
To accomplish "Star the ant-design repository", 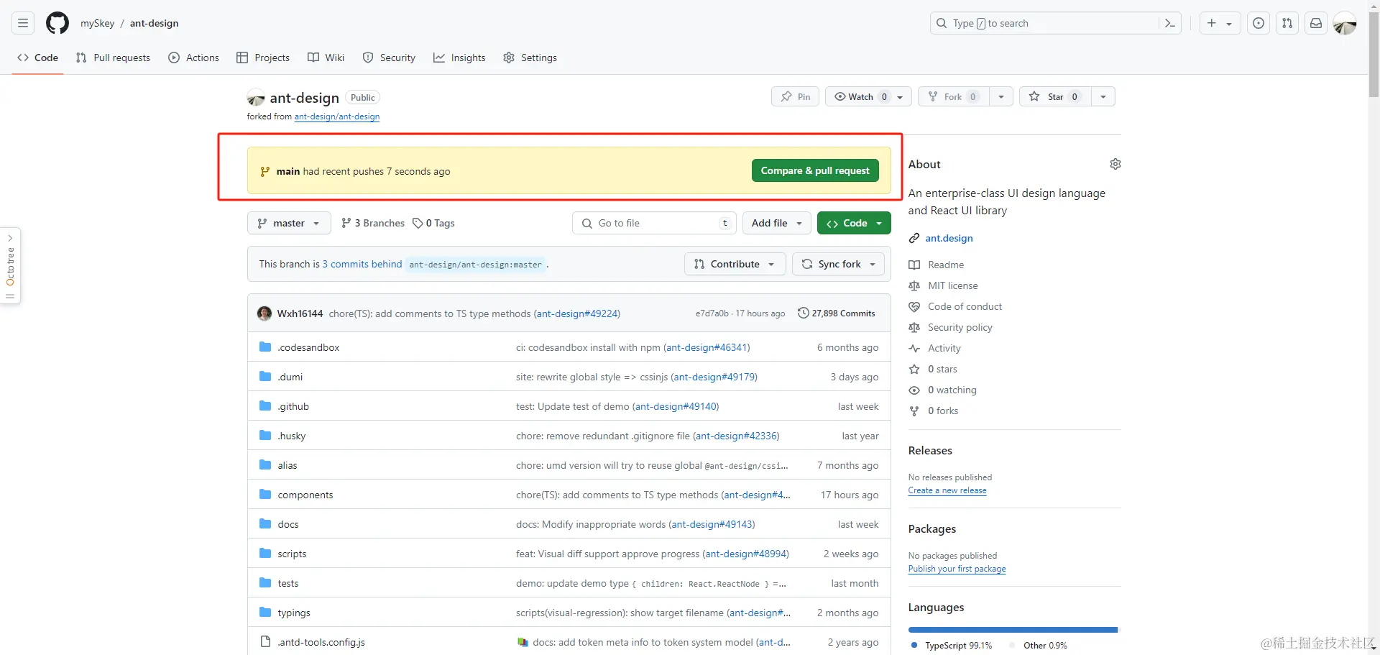I will [x=1054, y=96].
